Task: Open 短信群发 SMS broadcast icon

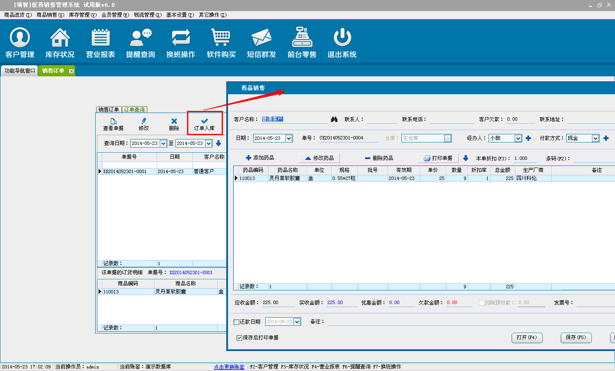Action: 261,42
